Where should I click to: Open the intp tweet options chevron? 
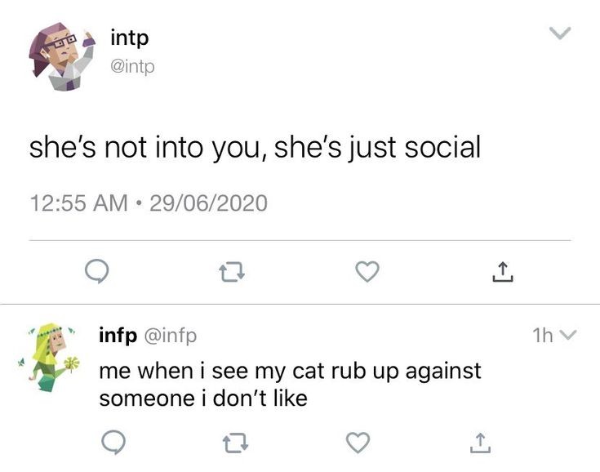pyautogui.click(x=558, y=33)
